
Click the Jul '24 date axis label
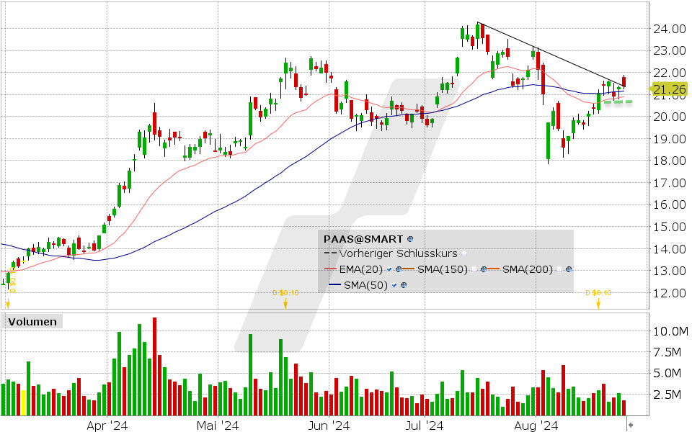coord(424,426)
